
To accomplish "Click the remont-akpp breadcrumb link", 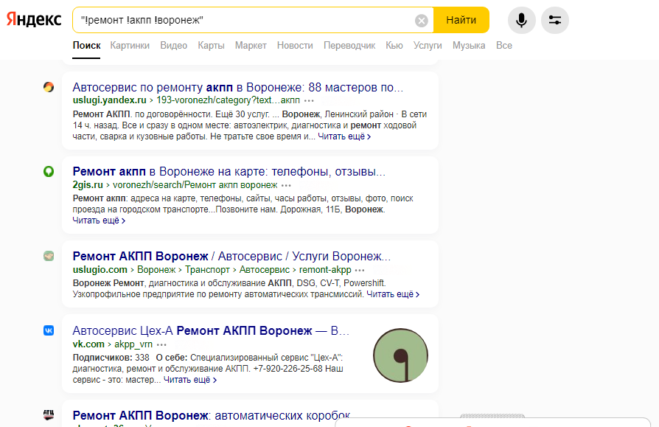I will [325, 269].
